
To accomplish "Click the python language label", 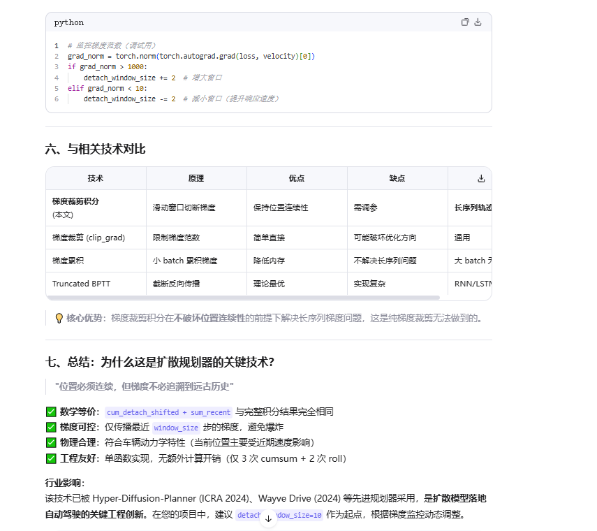I will (69, 22).
